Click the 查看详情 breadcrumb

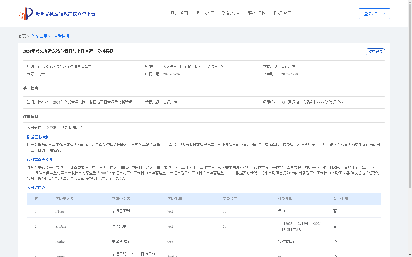(x=62, y=36)
